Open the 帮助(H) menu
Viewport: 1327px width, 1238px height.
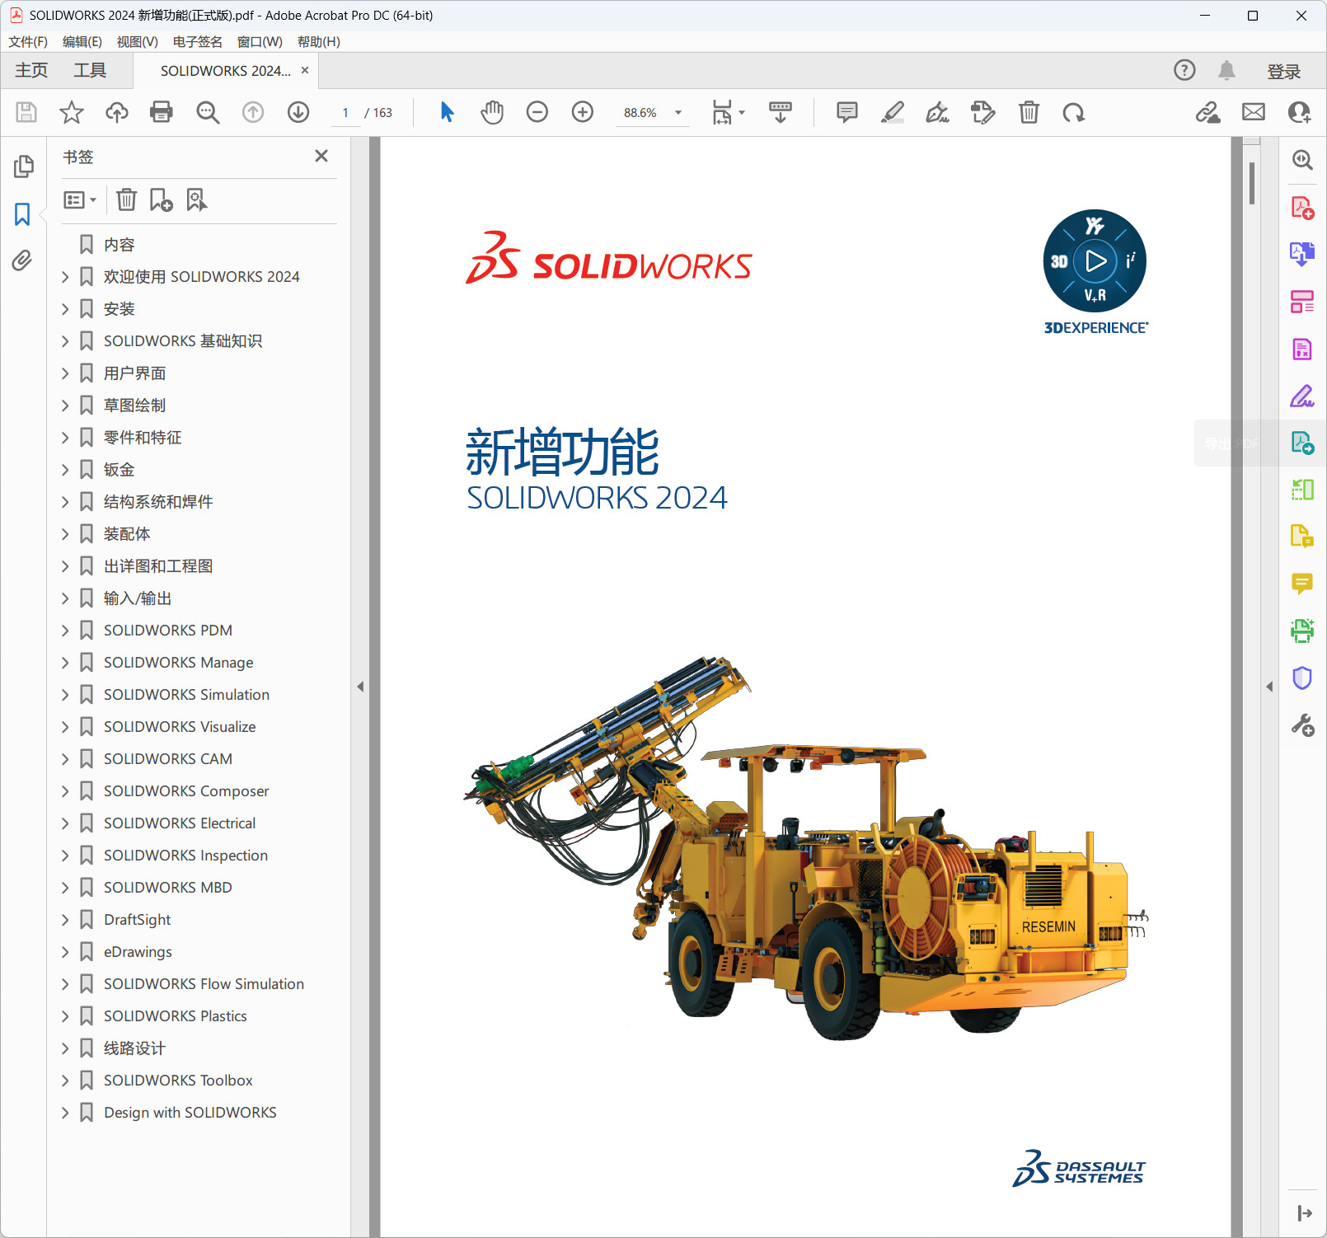pos(319,42)
